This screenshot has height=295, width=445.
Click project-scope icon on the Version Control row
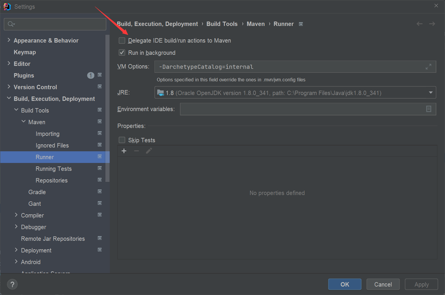point(100,87)
